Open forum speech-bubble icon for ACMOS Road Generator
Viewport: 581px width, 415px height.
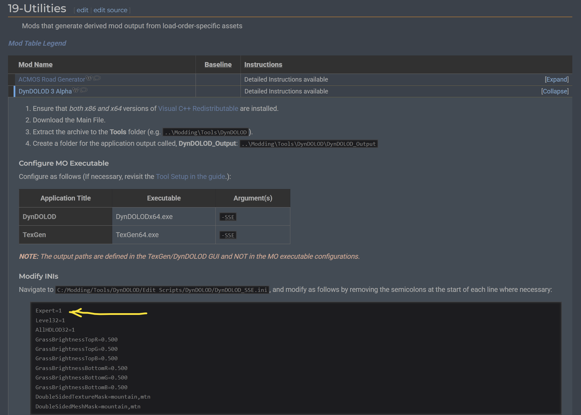pyautogui.click(x=97, y=78)
